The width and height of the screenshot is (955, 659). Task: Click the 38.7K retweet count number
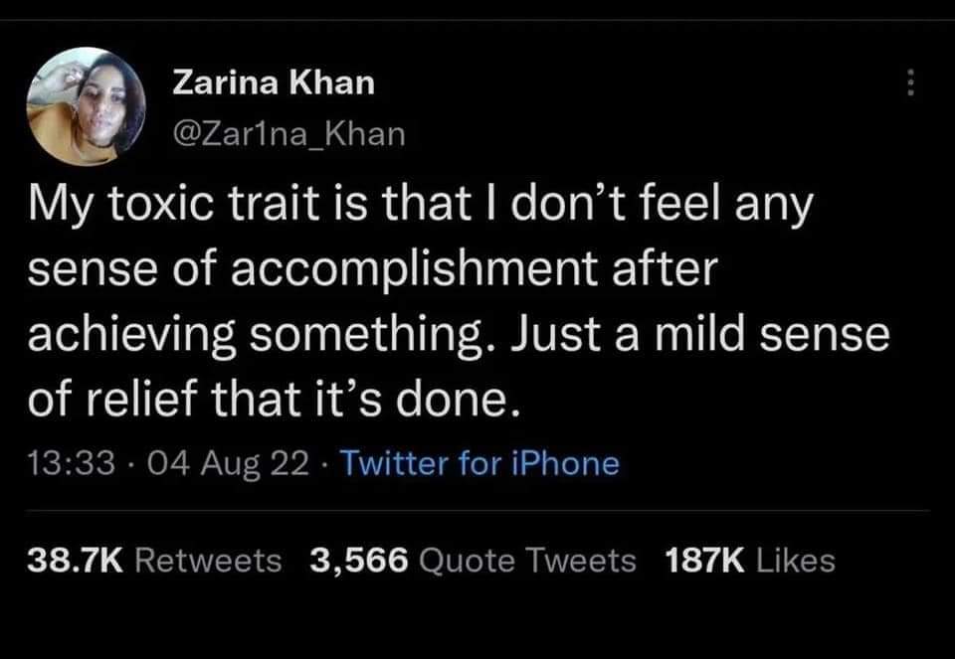tap(75, 561)
